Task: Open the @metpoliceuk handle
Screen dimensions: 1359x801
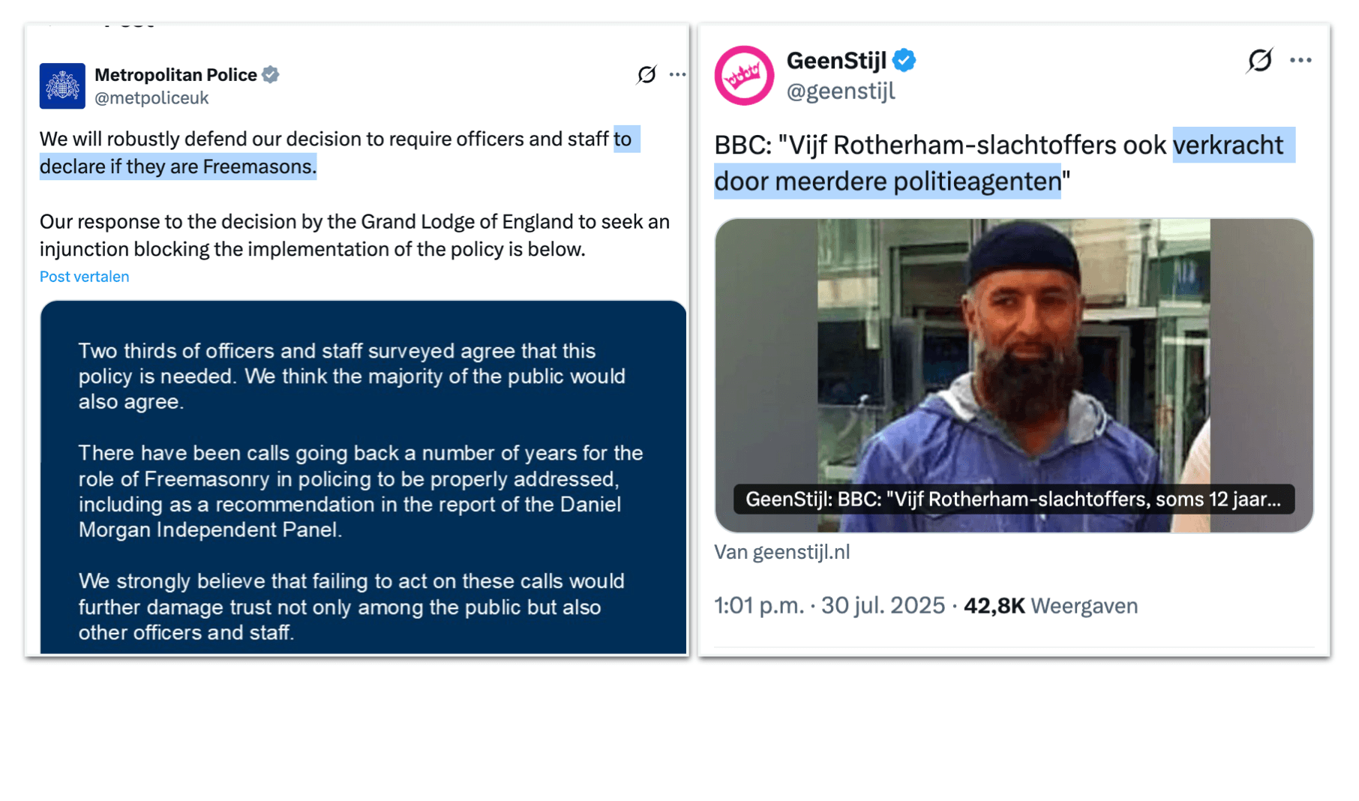Action: point(151,98)
